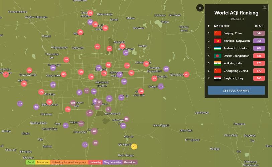272x167 pixels.
Task: Click the Good legend color swatch
Action: click(31, 162)
